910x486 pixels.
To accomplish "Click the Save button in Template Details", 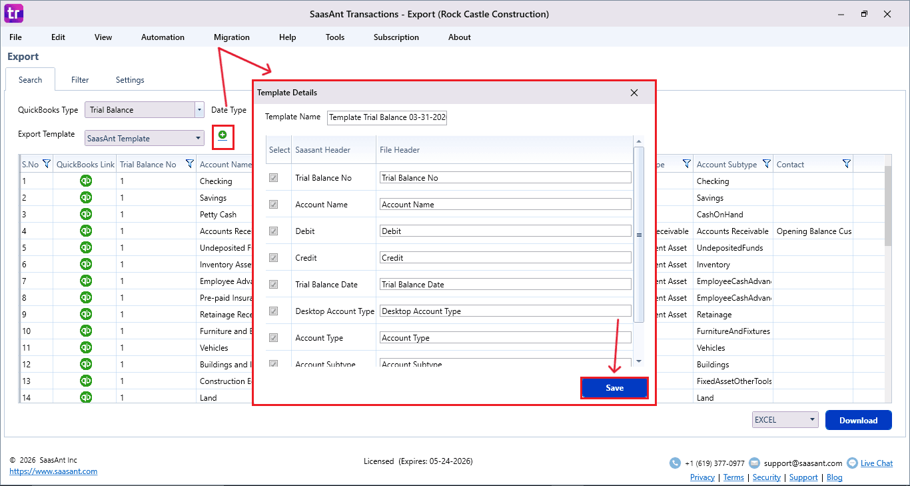I will tap(614, 387).
